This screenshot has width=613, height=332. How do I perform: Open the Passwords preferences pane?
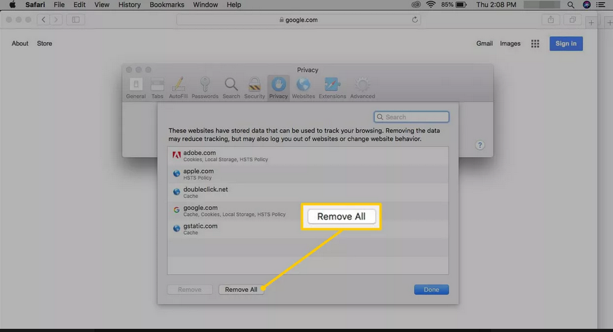tap(205, 88)
